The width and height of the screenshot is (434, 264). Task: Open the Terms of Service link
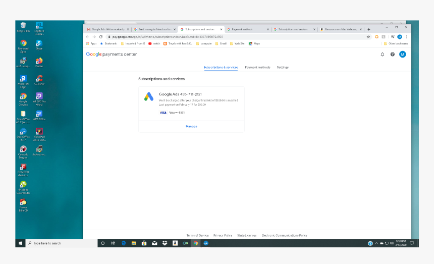click(x=197, y=236)
